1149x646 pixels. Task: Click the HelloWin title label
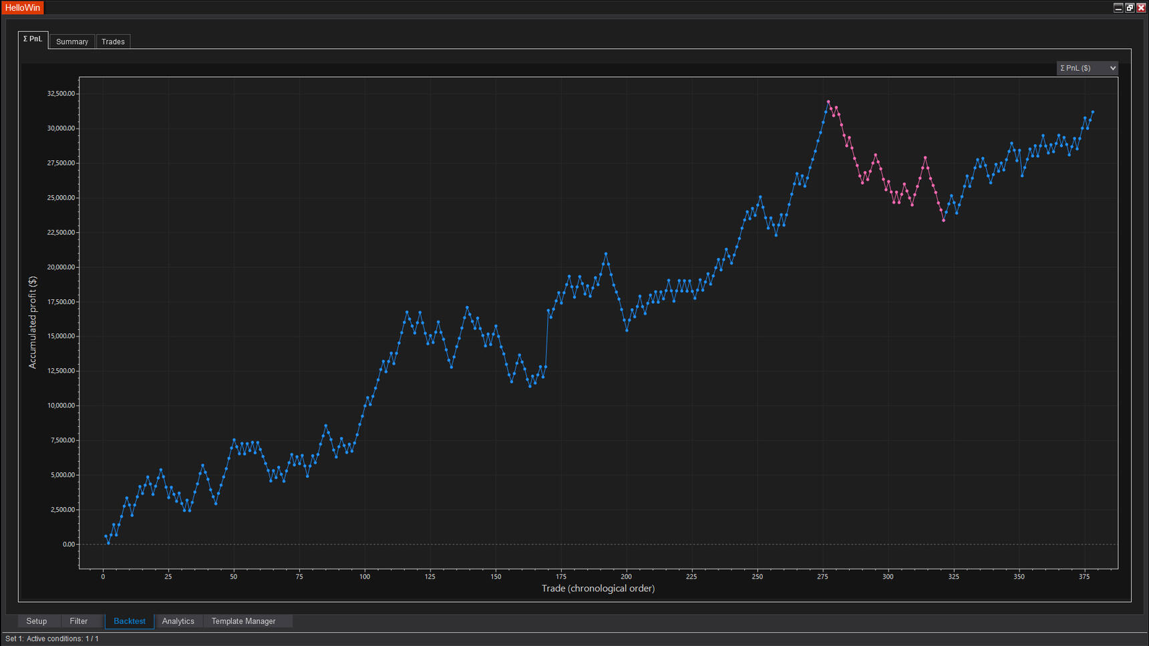tap(23, 7)
